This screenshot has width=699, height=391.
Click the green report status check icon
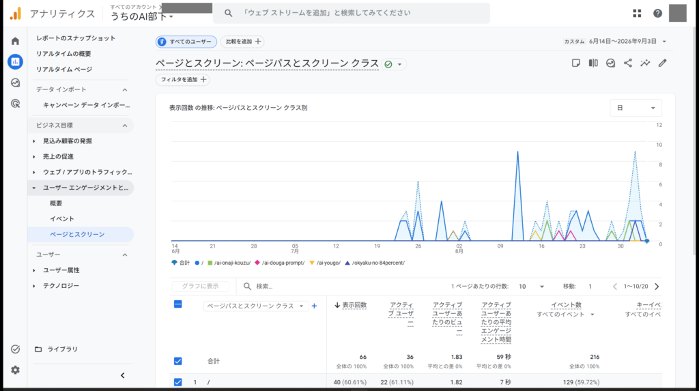click(388, 64)
